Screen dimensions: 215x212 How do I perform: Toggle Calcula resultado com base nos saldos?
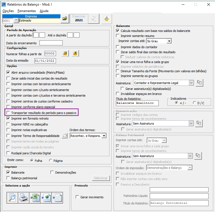[118, 31]
